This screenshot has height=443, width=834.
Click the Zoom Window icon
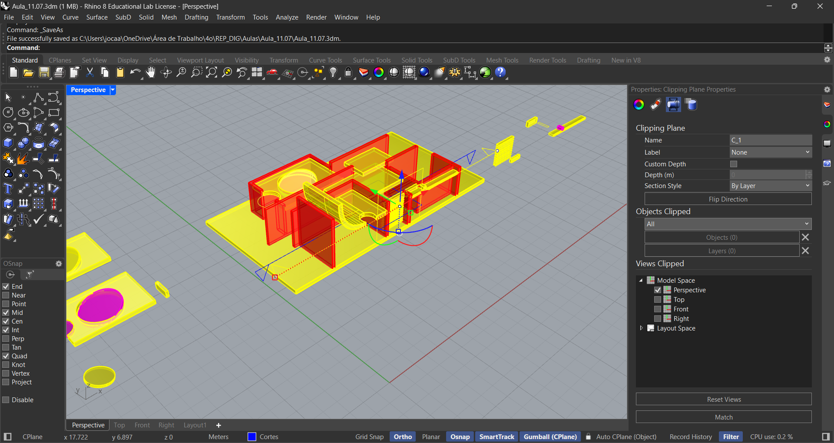pyautogui.click(x=196, y=73)
